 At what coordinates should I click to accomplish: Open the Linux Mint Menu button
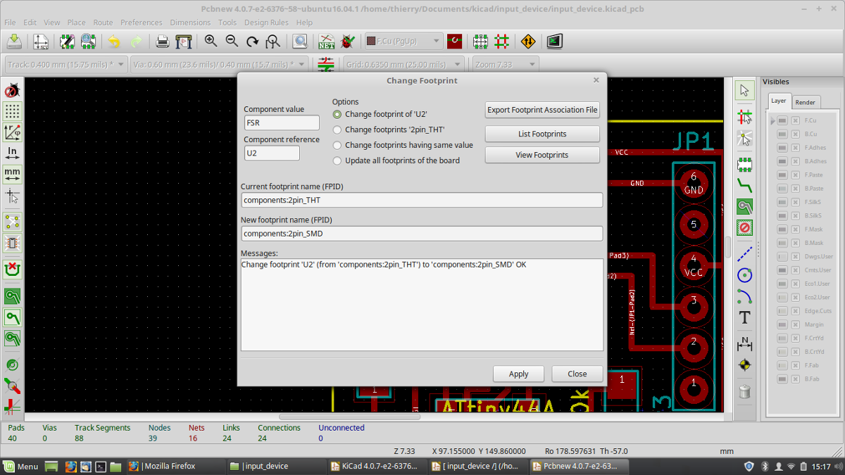pyautogui.click(x=21, y=466)
